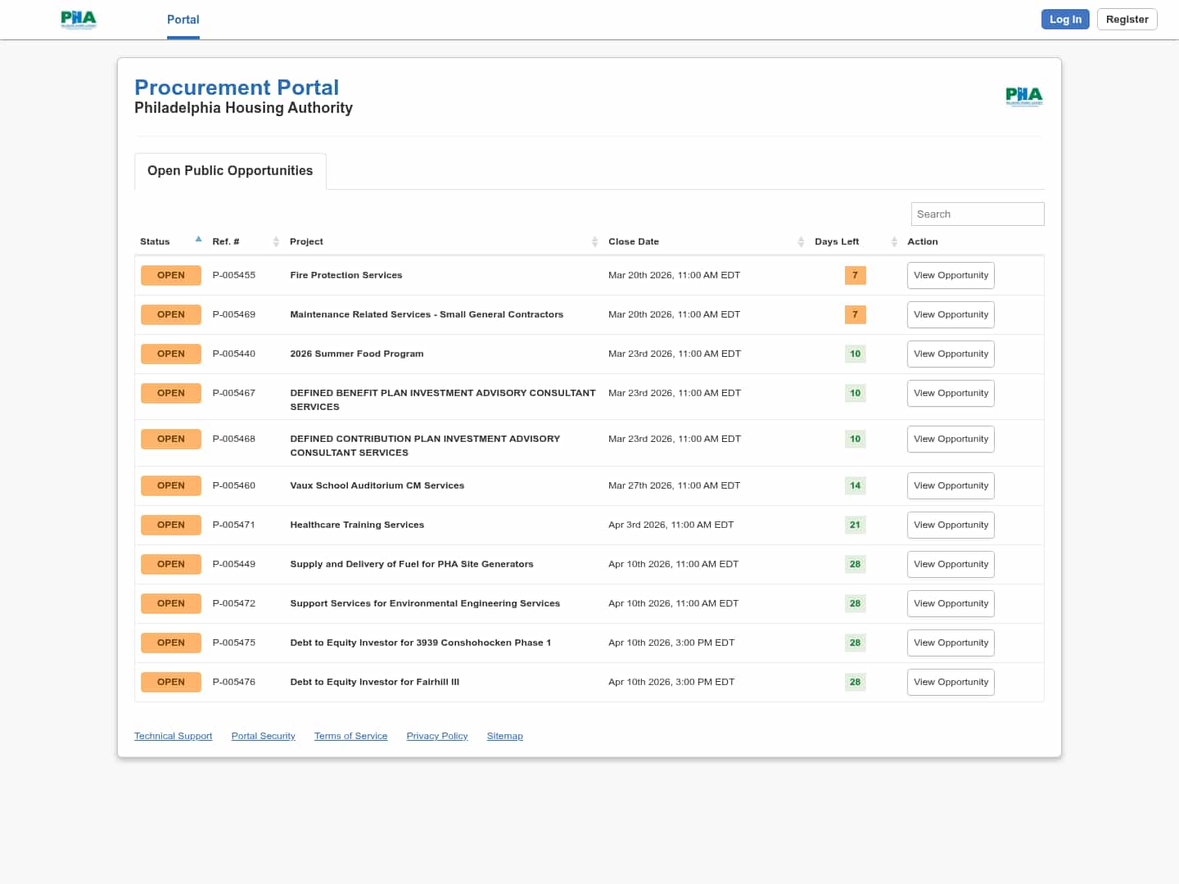The height and width of the screenshot is (884, 1179).
Task: View Opportunity for Healthcare Training Services
Action: pyautogui.click(x=951, y=525)
